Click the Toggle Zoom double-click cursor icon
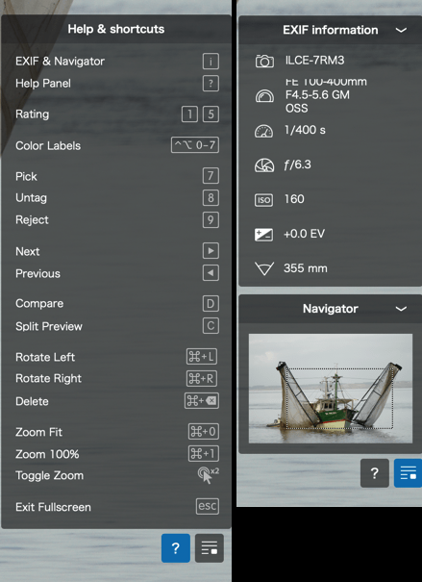 (x=208, y=475)
